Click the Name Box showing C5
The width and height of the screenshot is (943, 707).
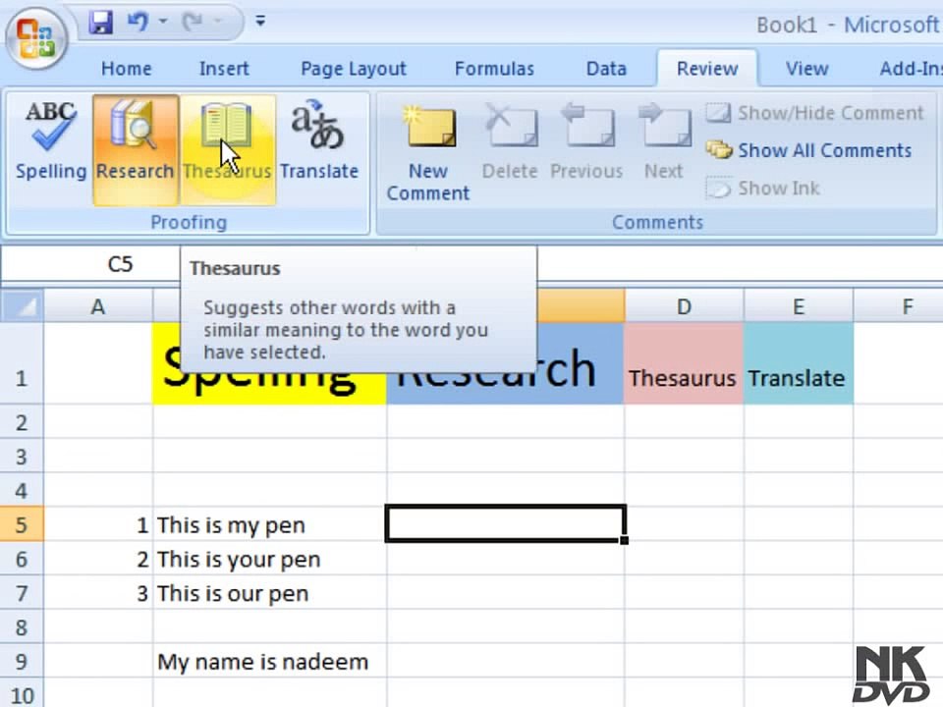[x=90, y=264]
